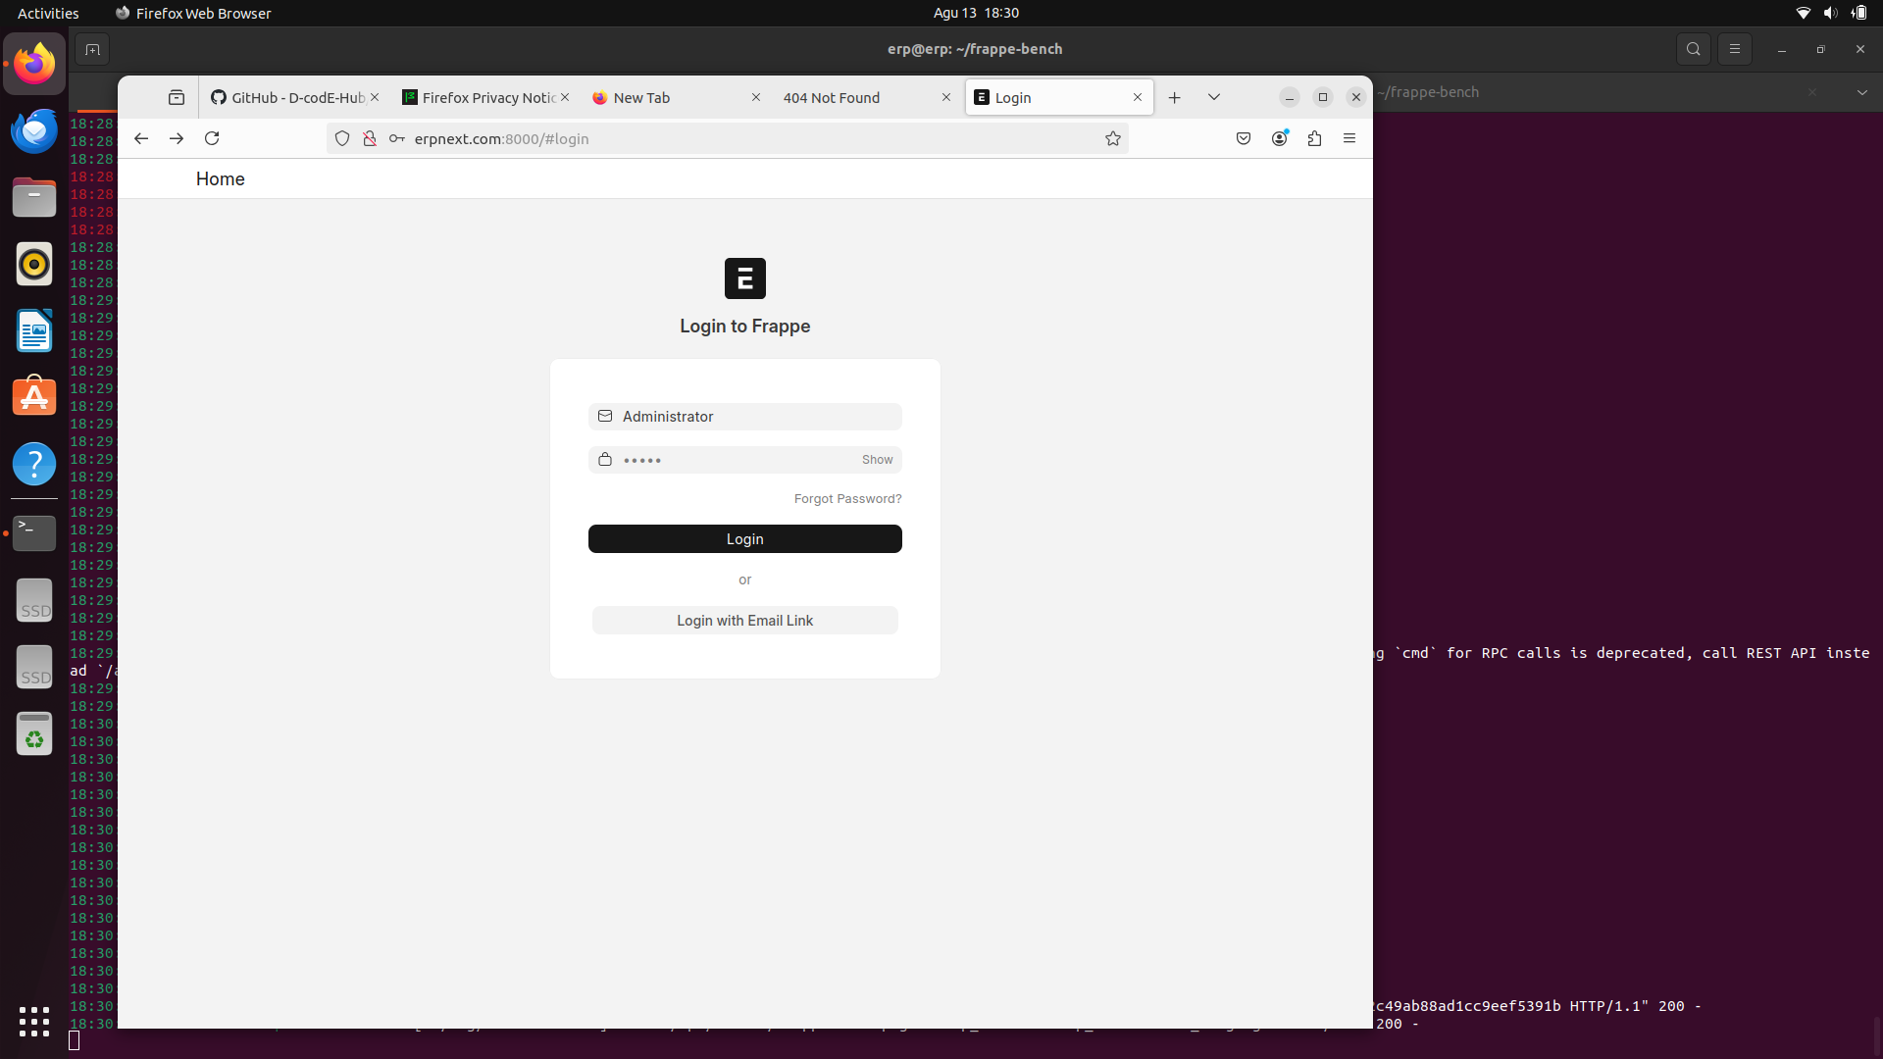Open the Extensions panel
The width and height of the screenshot is (1883, 1059).
(x=1315, y=138)
